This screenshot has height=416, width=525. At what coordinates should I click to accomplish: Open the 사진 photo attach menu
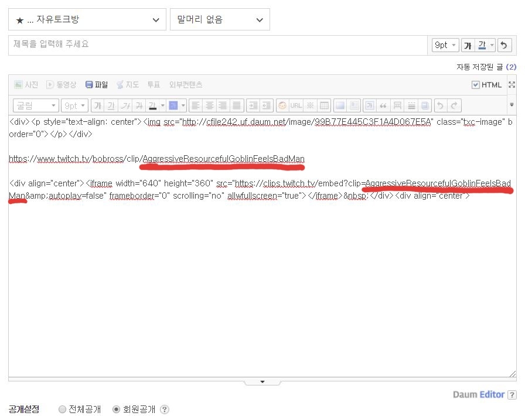pyautogui.click(x=26, y=85)
